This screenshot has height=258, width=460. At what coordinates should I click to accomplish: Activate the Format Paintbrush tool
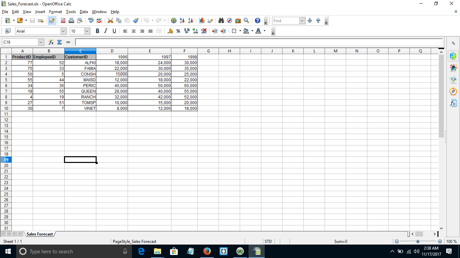click(136, 21)
